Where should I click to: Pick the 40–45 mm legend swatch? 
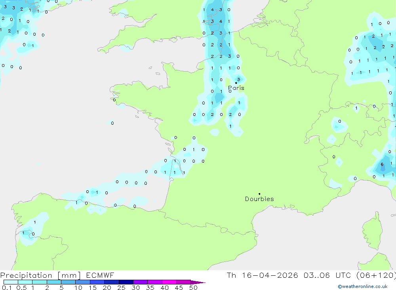[169, 282]
